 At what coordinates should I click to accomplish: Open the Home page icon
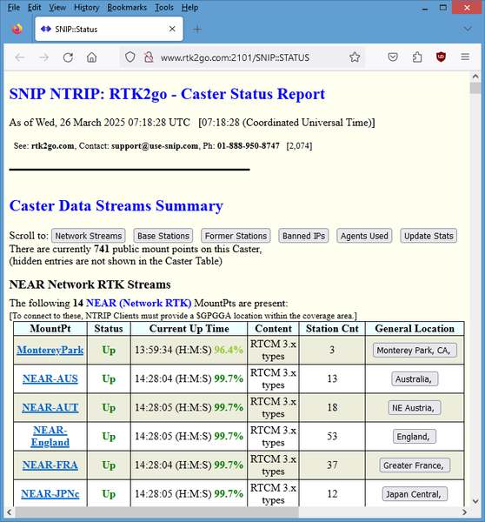(x=92, y=57)
